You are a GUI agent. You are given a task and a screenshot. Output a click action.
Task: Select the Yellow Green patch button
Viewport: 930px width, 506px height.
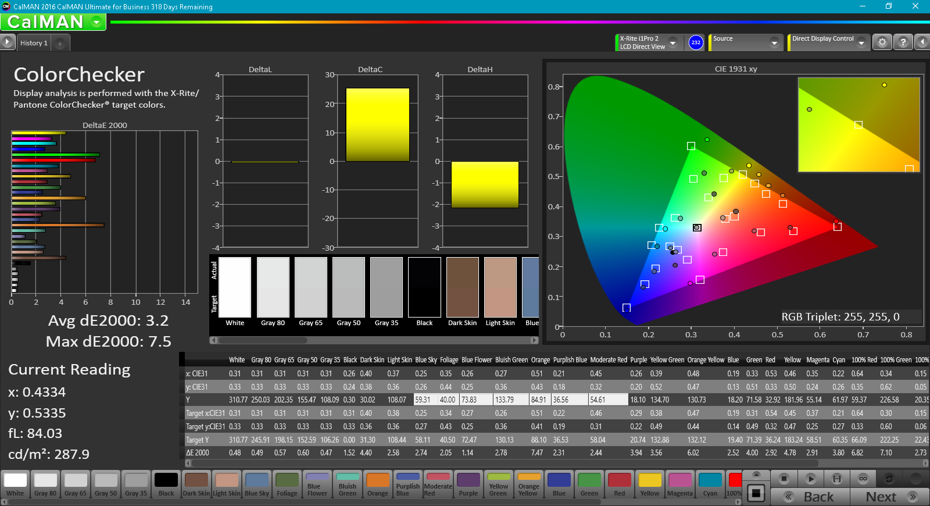(499, 484)
